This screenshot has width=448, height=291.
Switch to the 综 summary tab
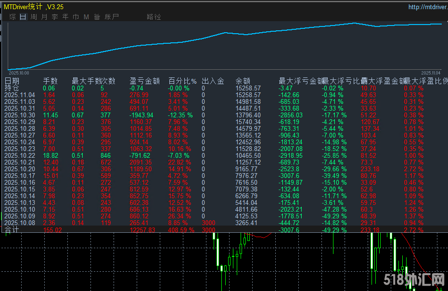[13, 17]
